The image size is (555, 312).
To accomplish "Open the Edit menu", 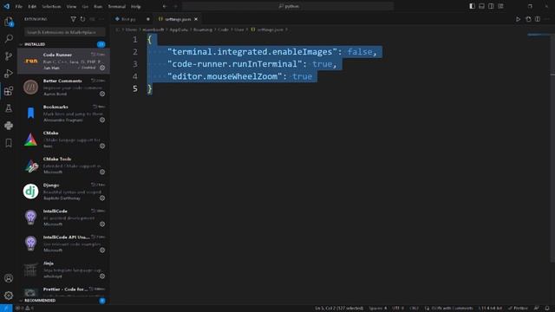I will click(32, 6).
